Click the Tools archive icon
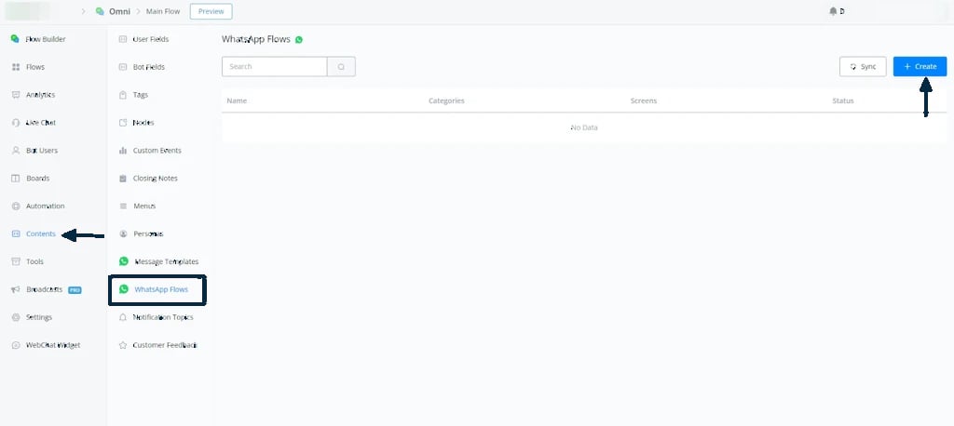The width and height of the screenshot is (954, 426). click(16, 261)
